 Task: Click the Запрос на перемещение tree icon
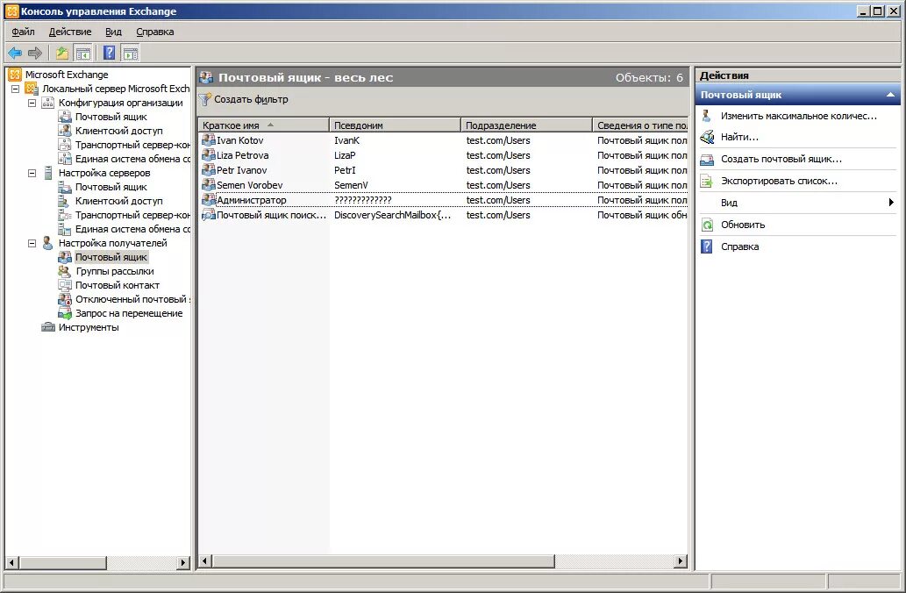click(x=65, y=313)
